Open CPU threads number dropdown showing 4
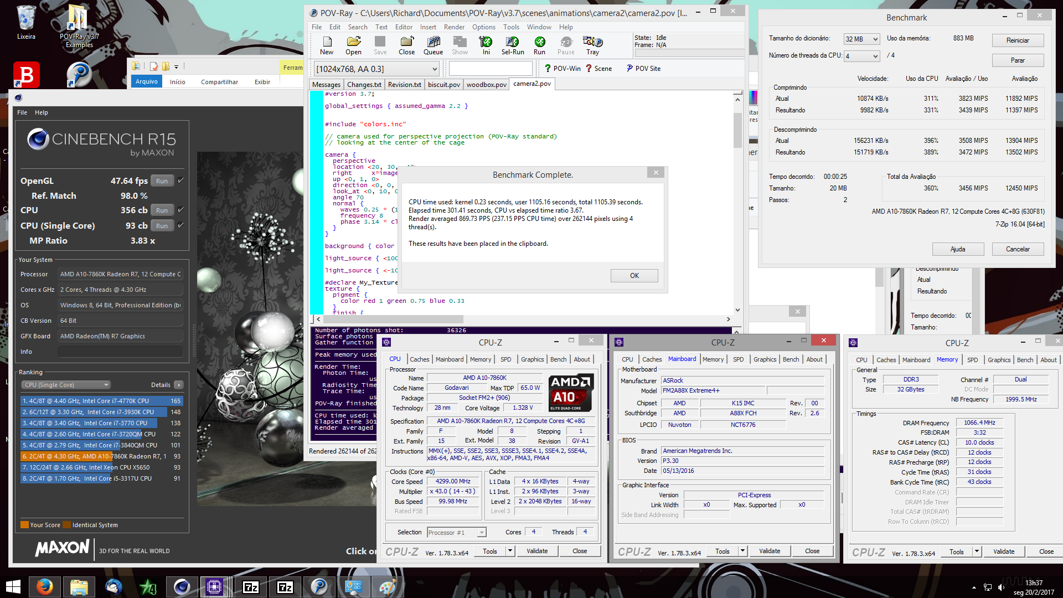Viewport: 1063px width, 598px height. tap(861, 56)
